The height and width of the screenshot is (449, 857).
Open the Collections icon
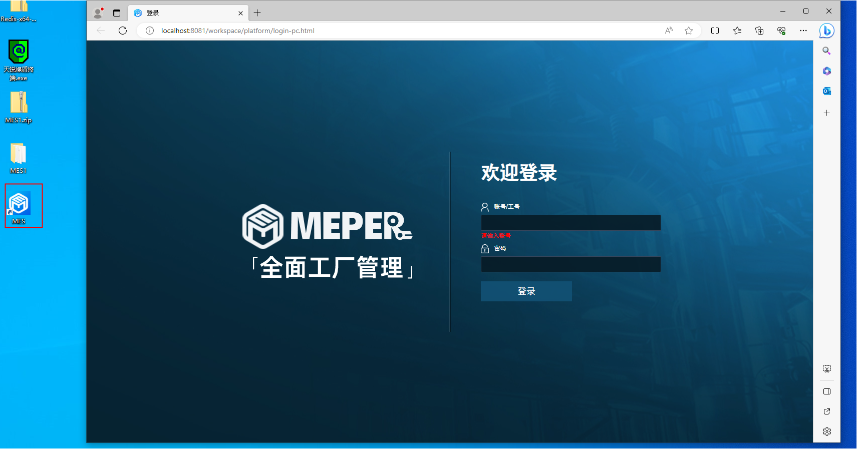click(x=759, y=31)
